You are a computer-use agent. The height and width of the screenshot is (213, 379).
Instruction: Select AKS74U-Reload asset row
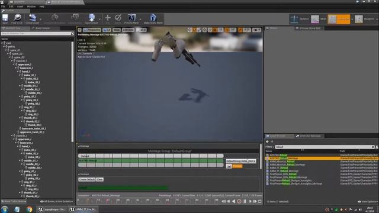pos(322,155)
